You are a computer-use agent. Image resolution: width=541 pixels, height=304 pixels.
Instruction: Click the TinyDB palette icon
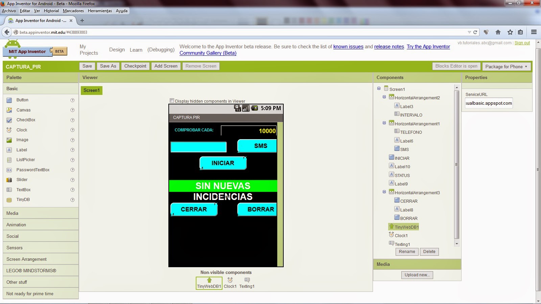point(9,200)
